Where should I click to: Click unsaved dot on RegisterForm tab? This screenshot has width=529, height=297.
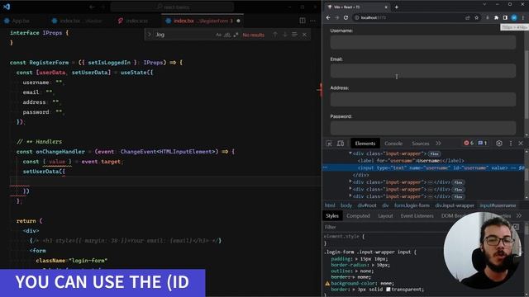pyautogui.click(x=239, y=21)
